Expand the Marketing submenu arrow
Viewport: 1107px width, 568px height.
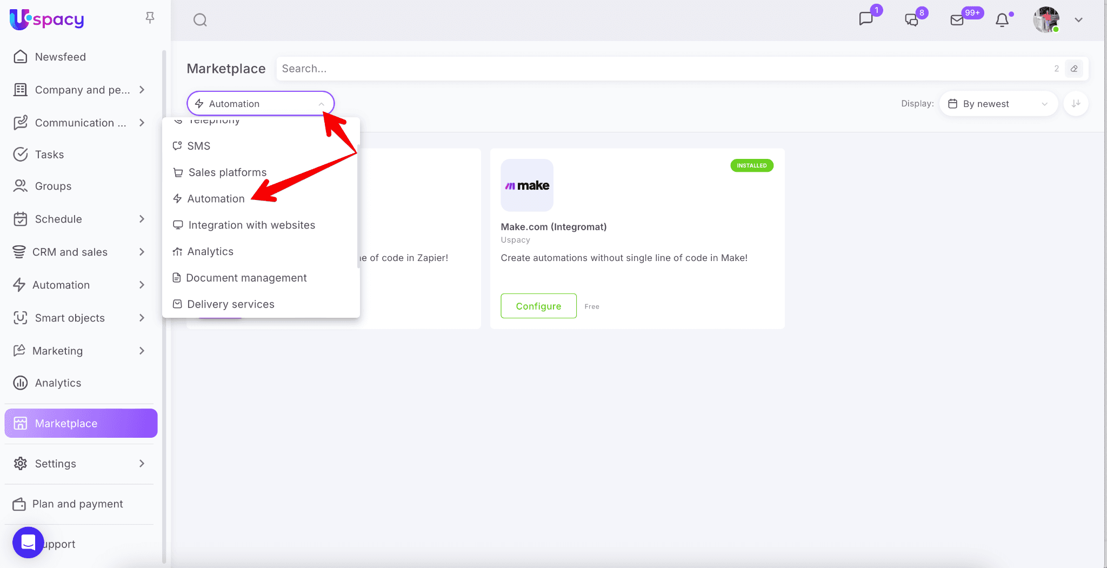[x=142, y=351]
